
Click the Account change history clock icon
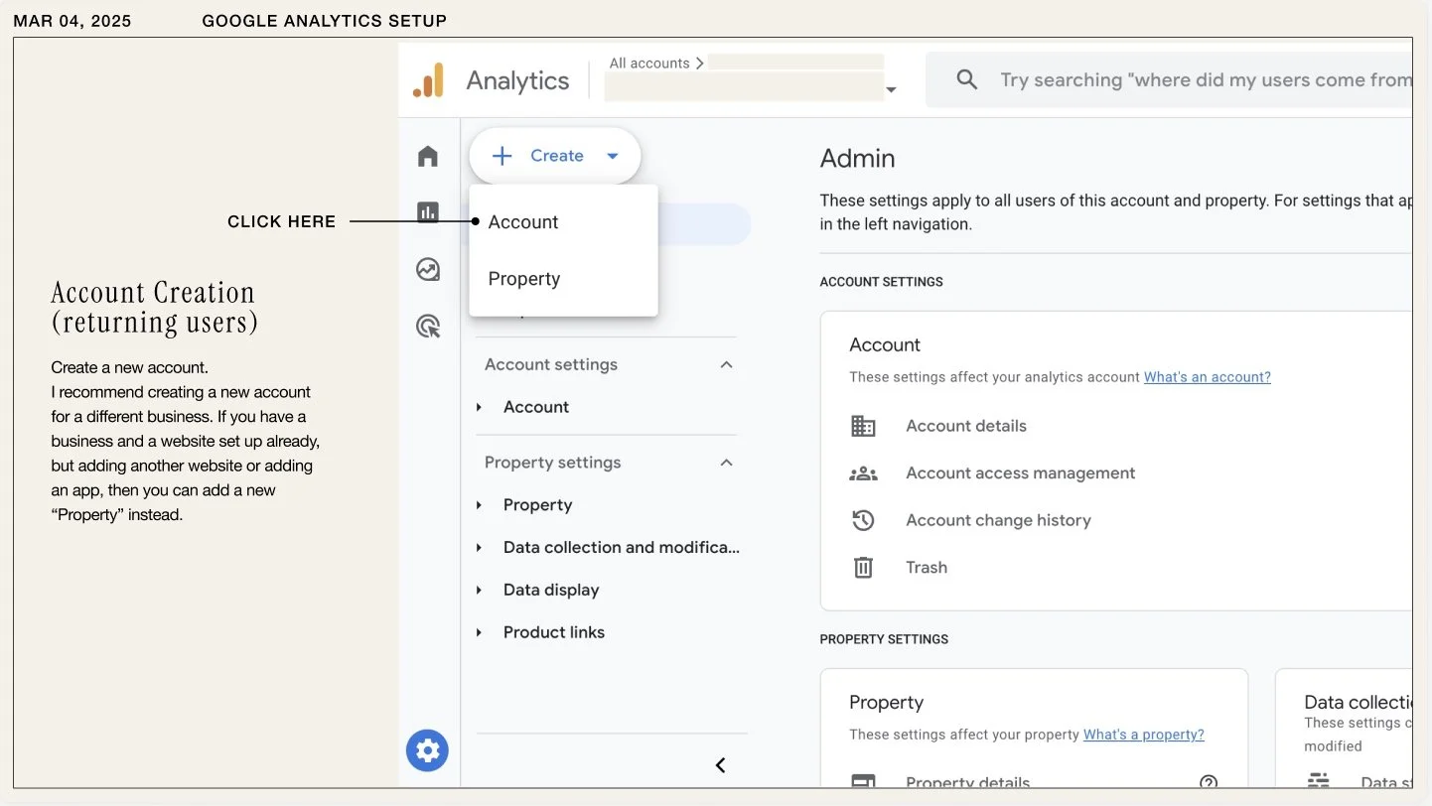(x=864, y=520)
